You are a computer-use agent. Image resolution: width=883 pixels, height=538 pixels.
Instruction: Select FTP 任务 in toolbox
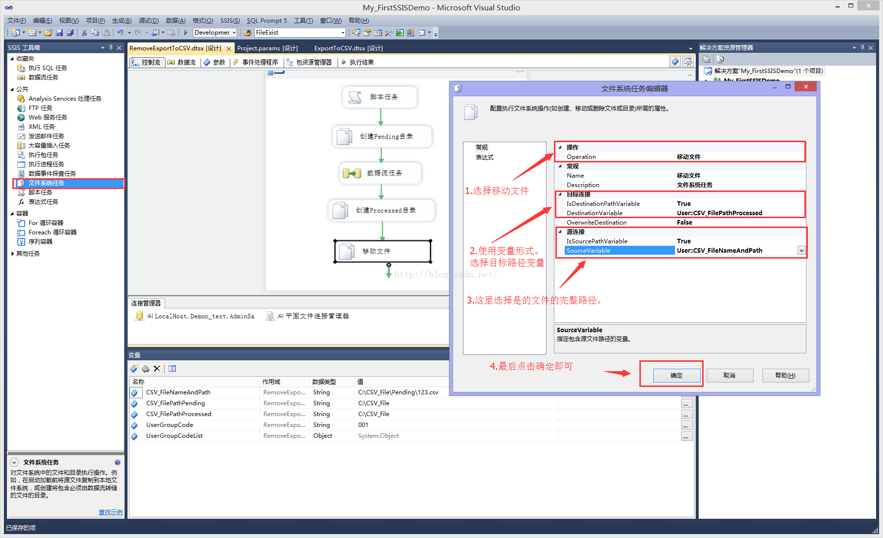[40, 108]
